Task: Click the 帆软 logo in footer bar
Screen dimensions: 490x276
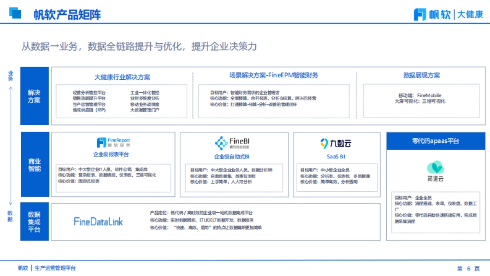Action: [x=22, y=269]
